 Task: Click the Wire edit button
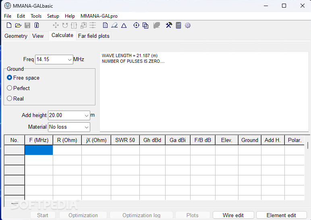pos(233,215)
